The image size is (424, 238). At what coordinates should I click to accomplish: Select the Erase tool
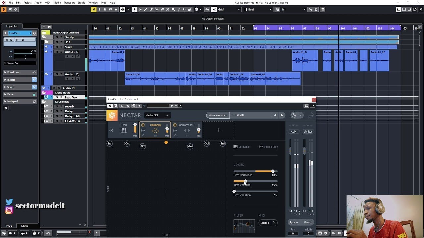pyautogui.click(x=151, y=9)
